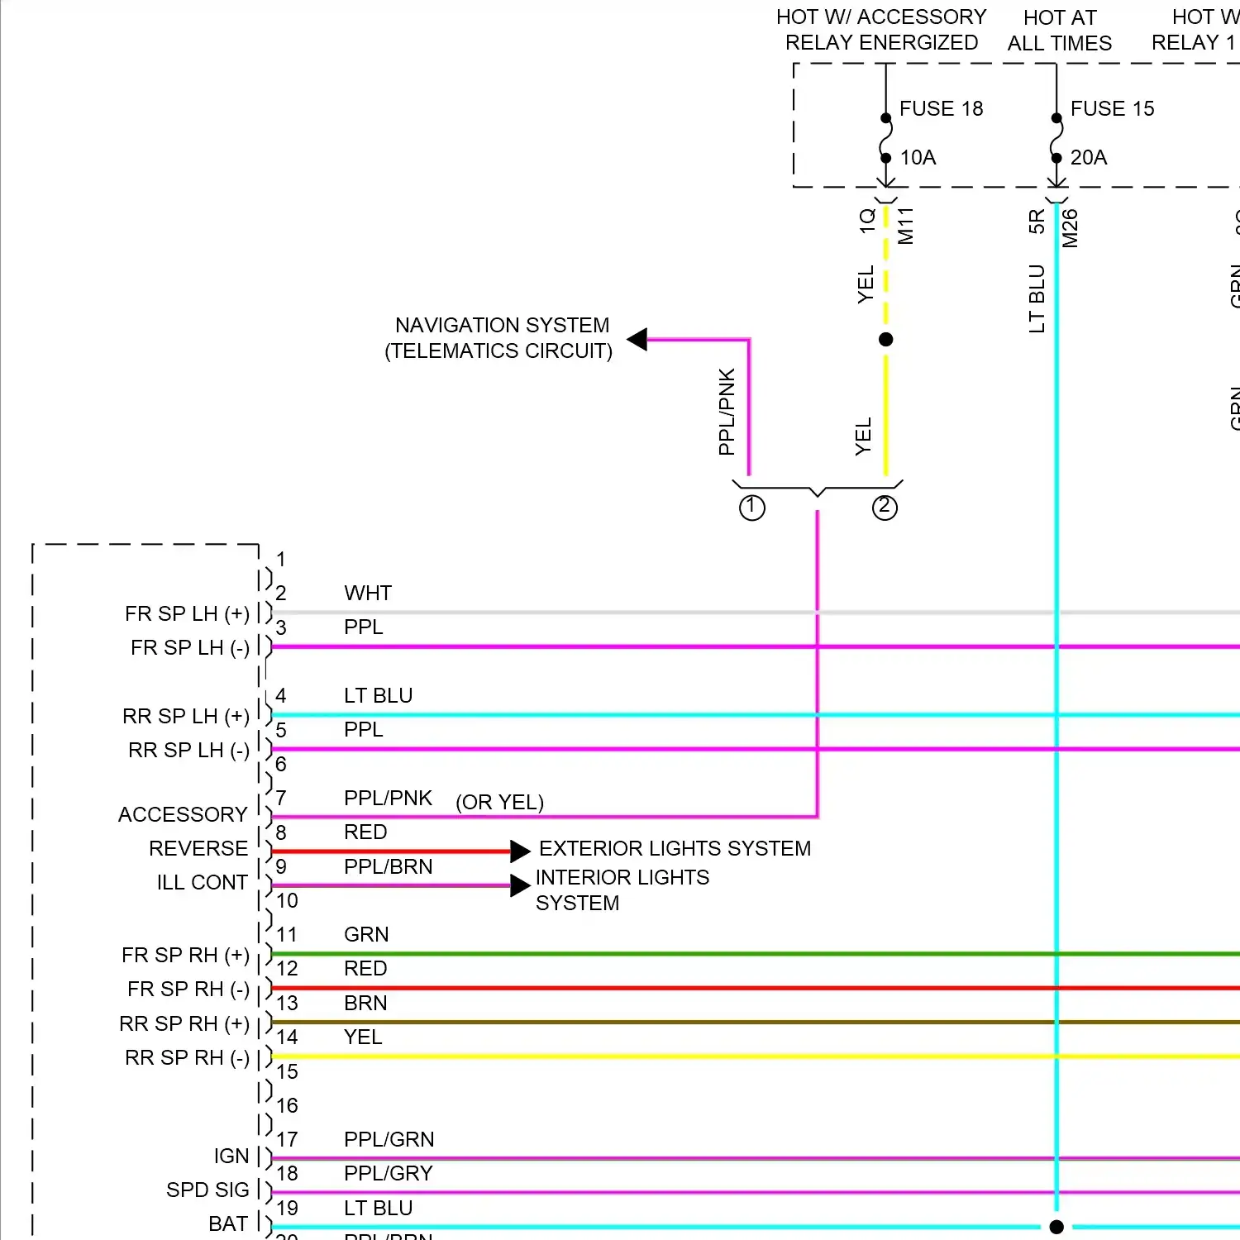Click the splice dot on the pin 19 wire
This screenshot has width=1240, height=1240.
(x=1056, y=1227)
